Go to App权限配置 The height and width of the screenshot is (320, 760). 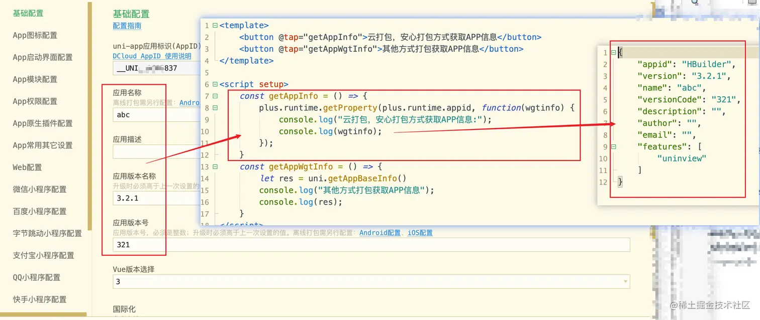click(x=35, y=101)
